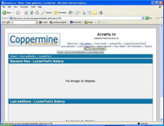Open the File menu
The height and width of the screenshot is (126, 164).
(3, 7)
